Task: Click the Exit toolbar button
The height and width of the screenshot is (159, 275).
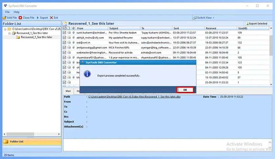Action: pos(54,18)
